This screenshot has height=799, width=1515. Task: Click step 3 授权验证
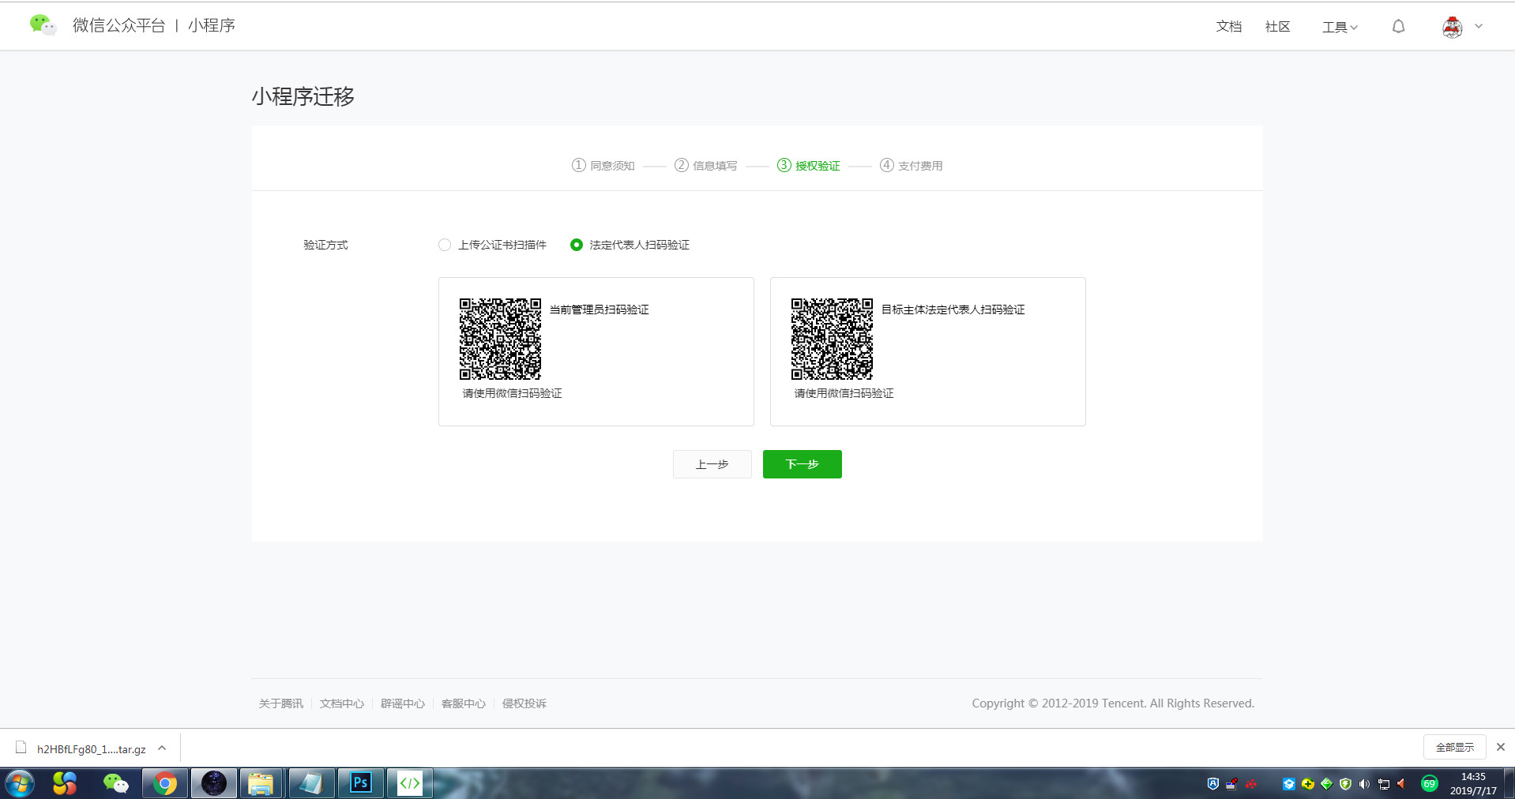click(809, 165)
